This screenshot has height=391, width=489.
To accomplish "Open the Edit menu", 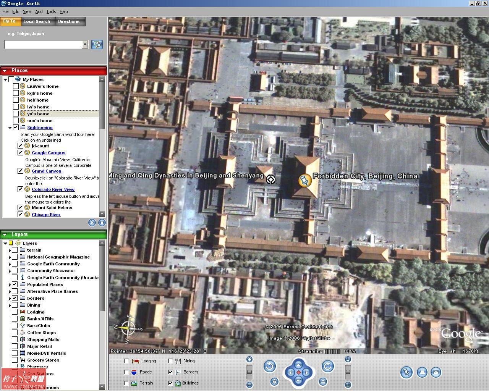I will pos(16,11).
